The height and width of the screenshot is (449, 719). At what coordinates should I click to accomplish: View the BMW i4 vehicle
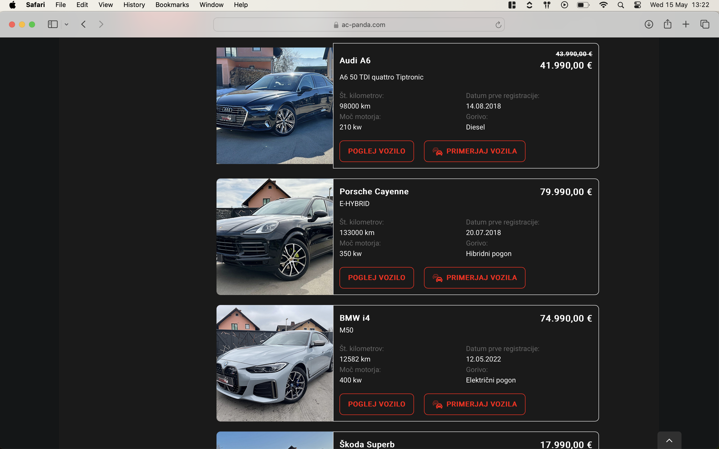pyautogui.click(x=376, y=404)
